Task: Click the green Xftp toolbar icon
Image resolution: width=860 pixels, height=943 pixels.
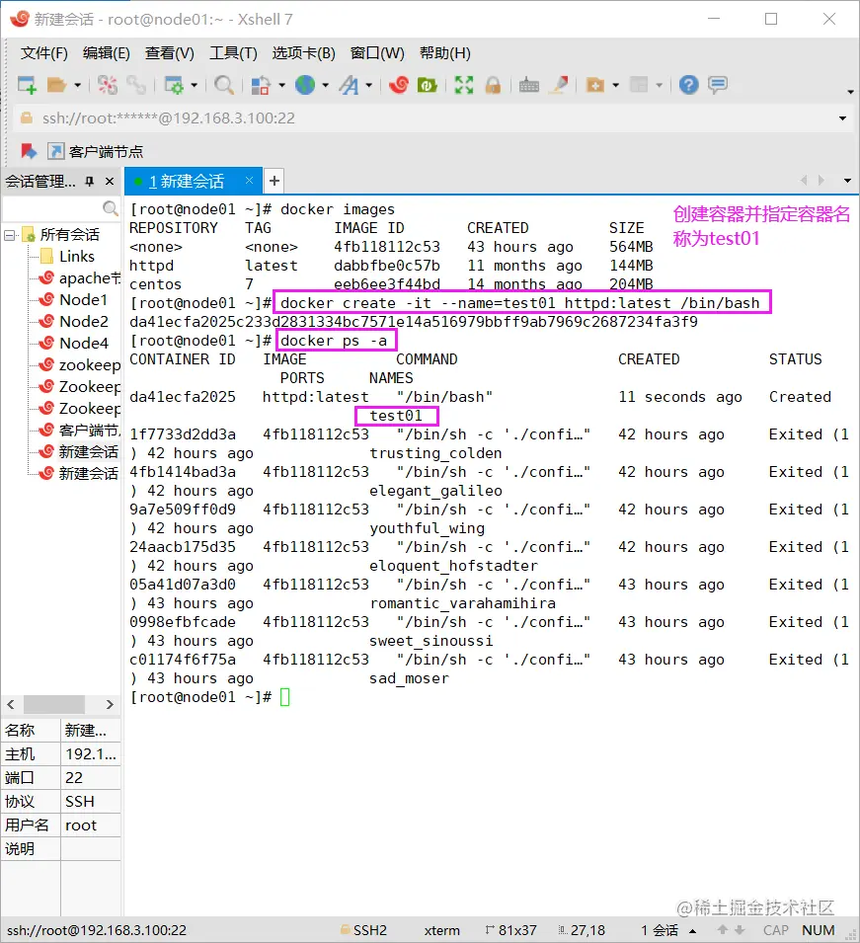Action: pyautogui.click(x=427, y=85)
